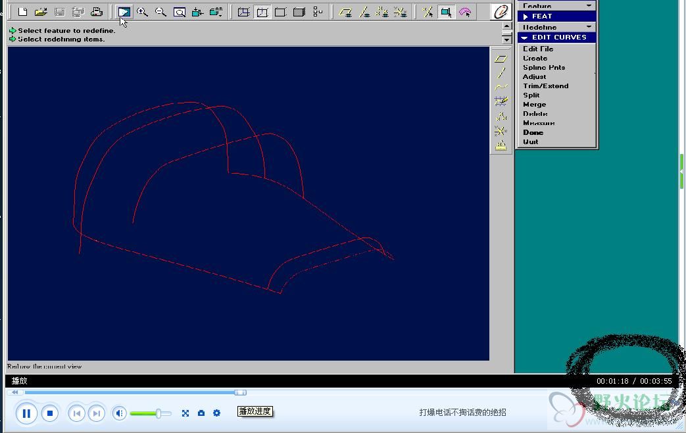This screenshot has width=686, height=433.
Task: Create datum points from side toolbar
Action: [501, 116]
